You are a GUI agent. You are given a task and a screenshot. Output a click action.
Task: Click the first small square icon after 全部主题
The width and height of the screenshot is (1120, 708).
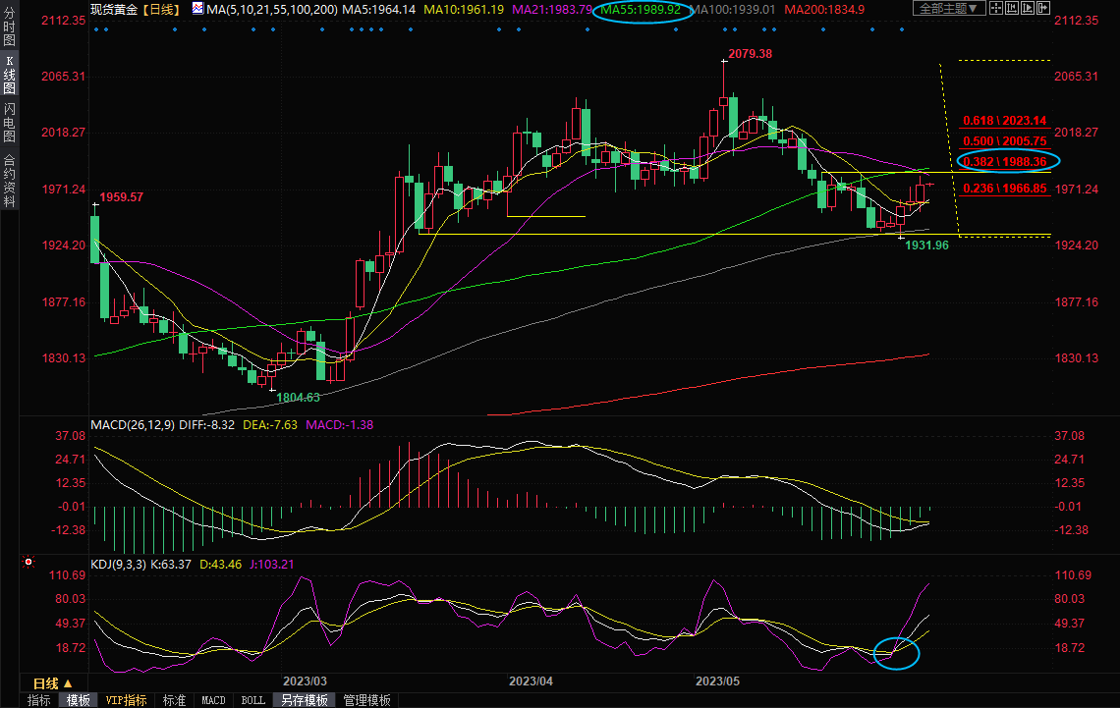(x=997, y=8)
